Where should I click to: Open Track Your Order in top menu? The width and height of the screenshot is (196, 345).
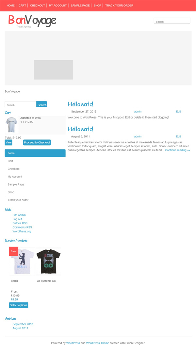[x=119, y=6]
